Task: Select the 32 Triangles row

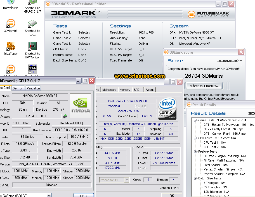Action: tap(216, 187)
